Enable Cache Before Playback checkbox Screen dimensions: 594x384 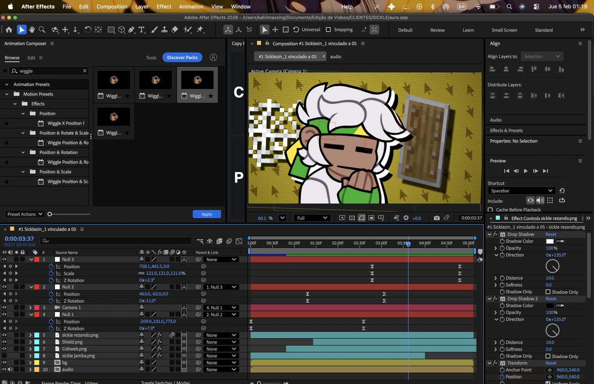[x=491, y=210]
